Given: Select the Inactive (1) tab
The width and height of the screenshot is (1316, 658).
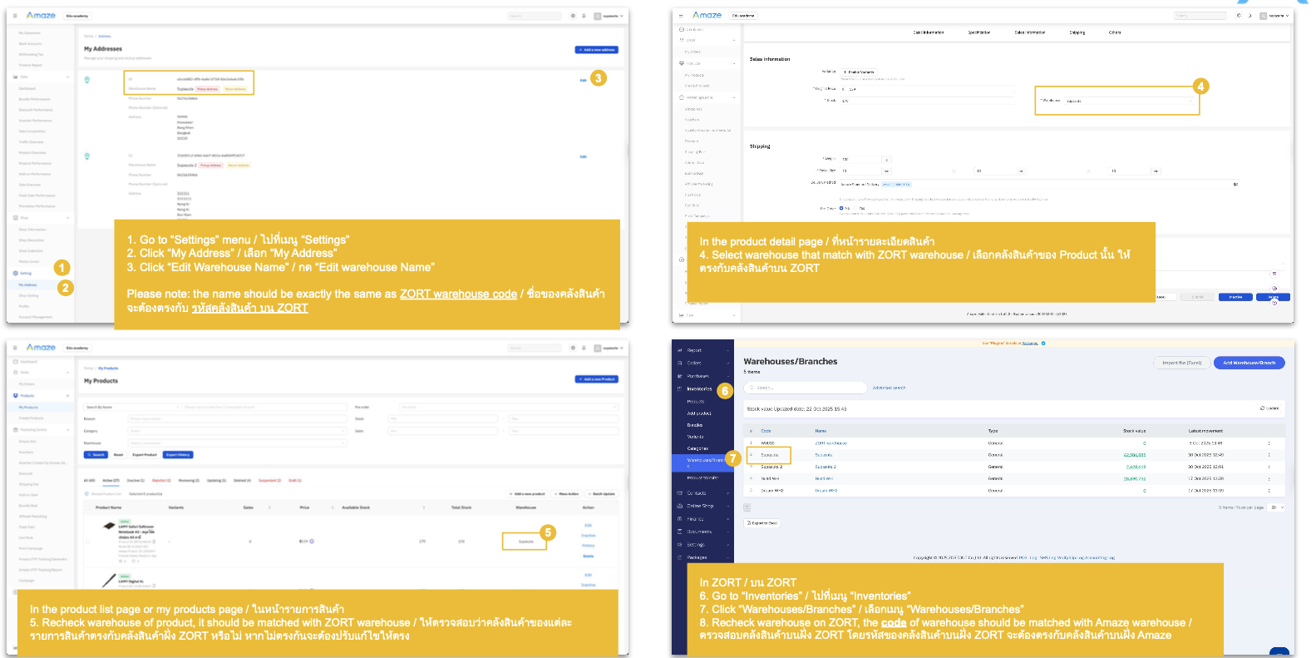Looking at the screenshot, I should (136, 480).
